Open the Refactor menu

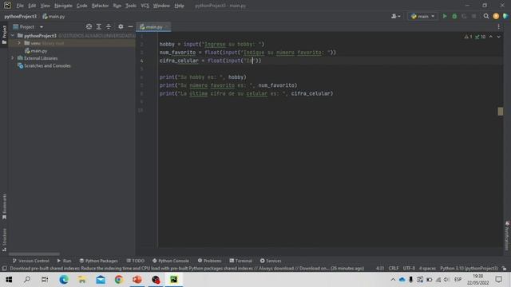100,6
